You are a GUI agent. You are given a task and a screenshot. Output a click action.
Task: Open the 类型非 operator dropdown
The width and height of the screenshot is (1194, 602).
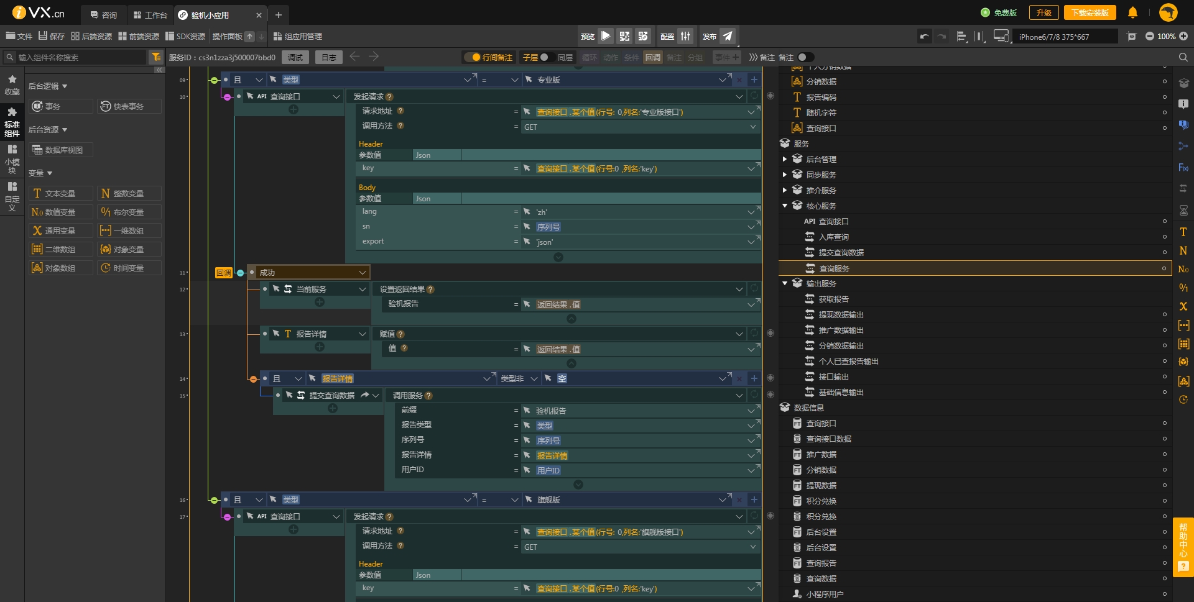point(519,378)
